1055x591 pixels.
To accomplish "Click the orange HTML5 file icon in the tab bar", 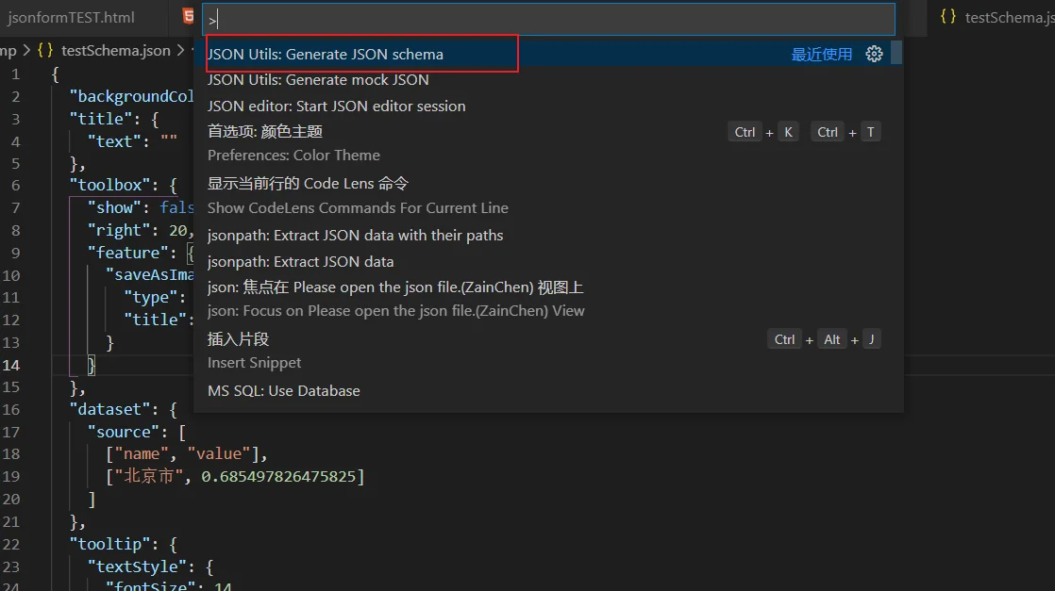I will point(189,16).
